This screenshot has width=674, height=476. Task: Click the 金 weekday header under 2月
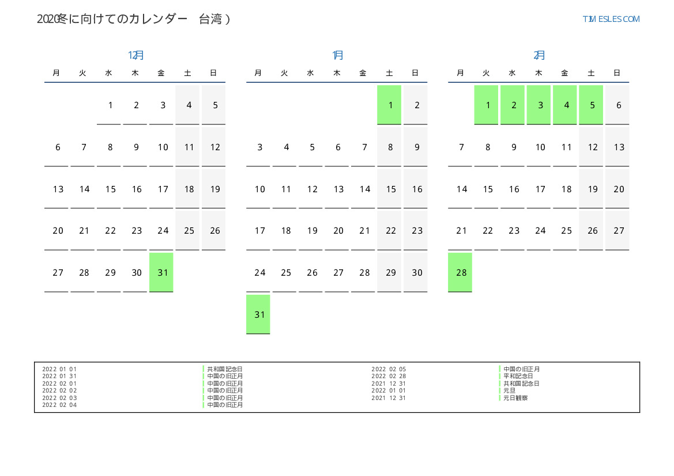[565, 73]
